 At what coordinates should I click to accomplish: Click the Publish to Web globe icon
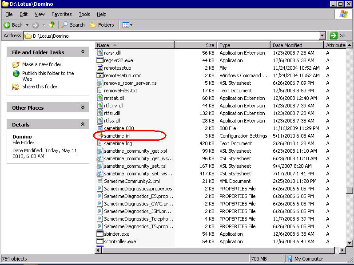click(x=16, y=74)
